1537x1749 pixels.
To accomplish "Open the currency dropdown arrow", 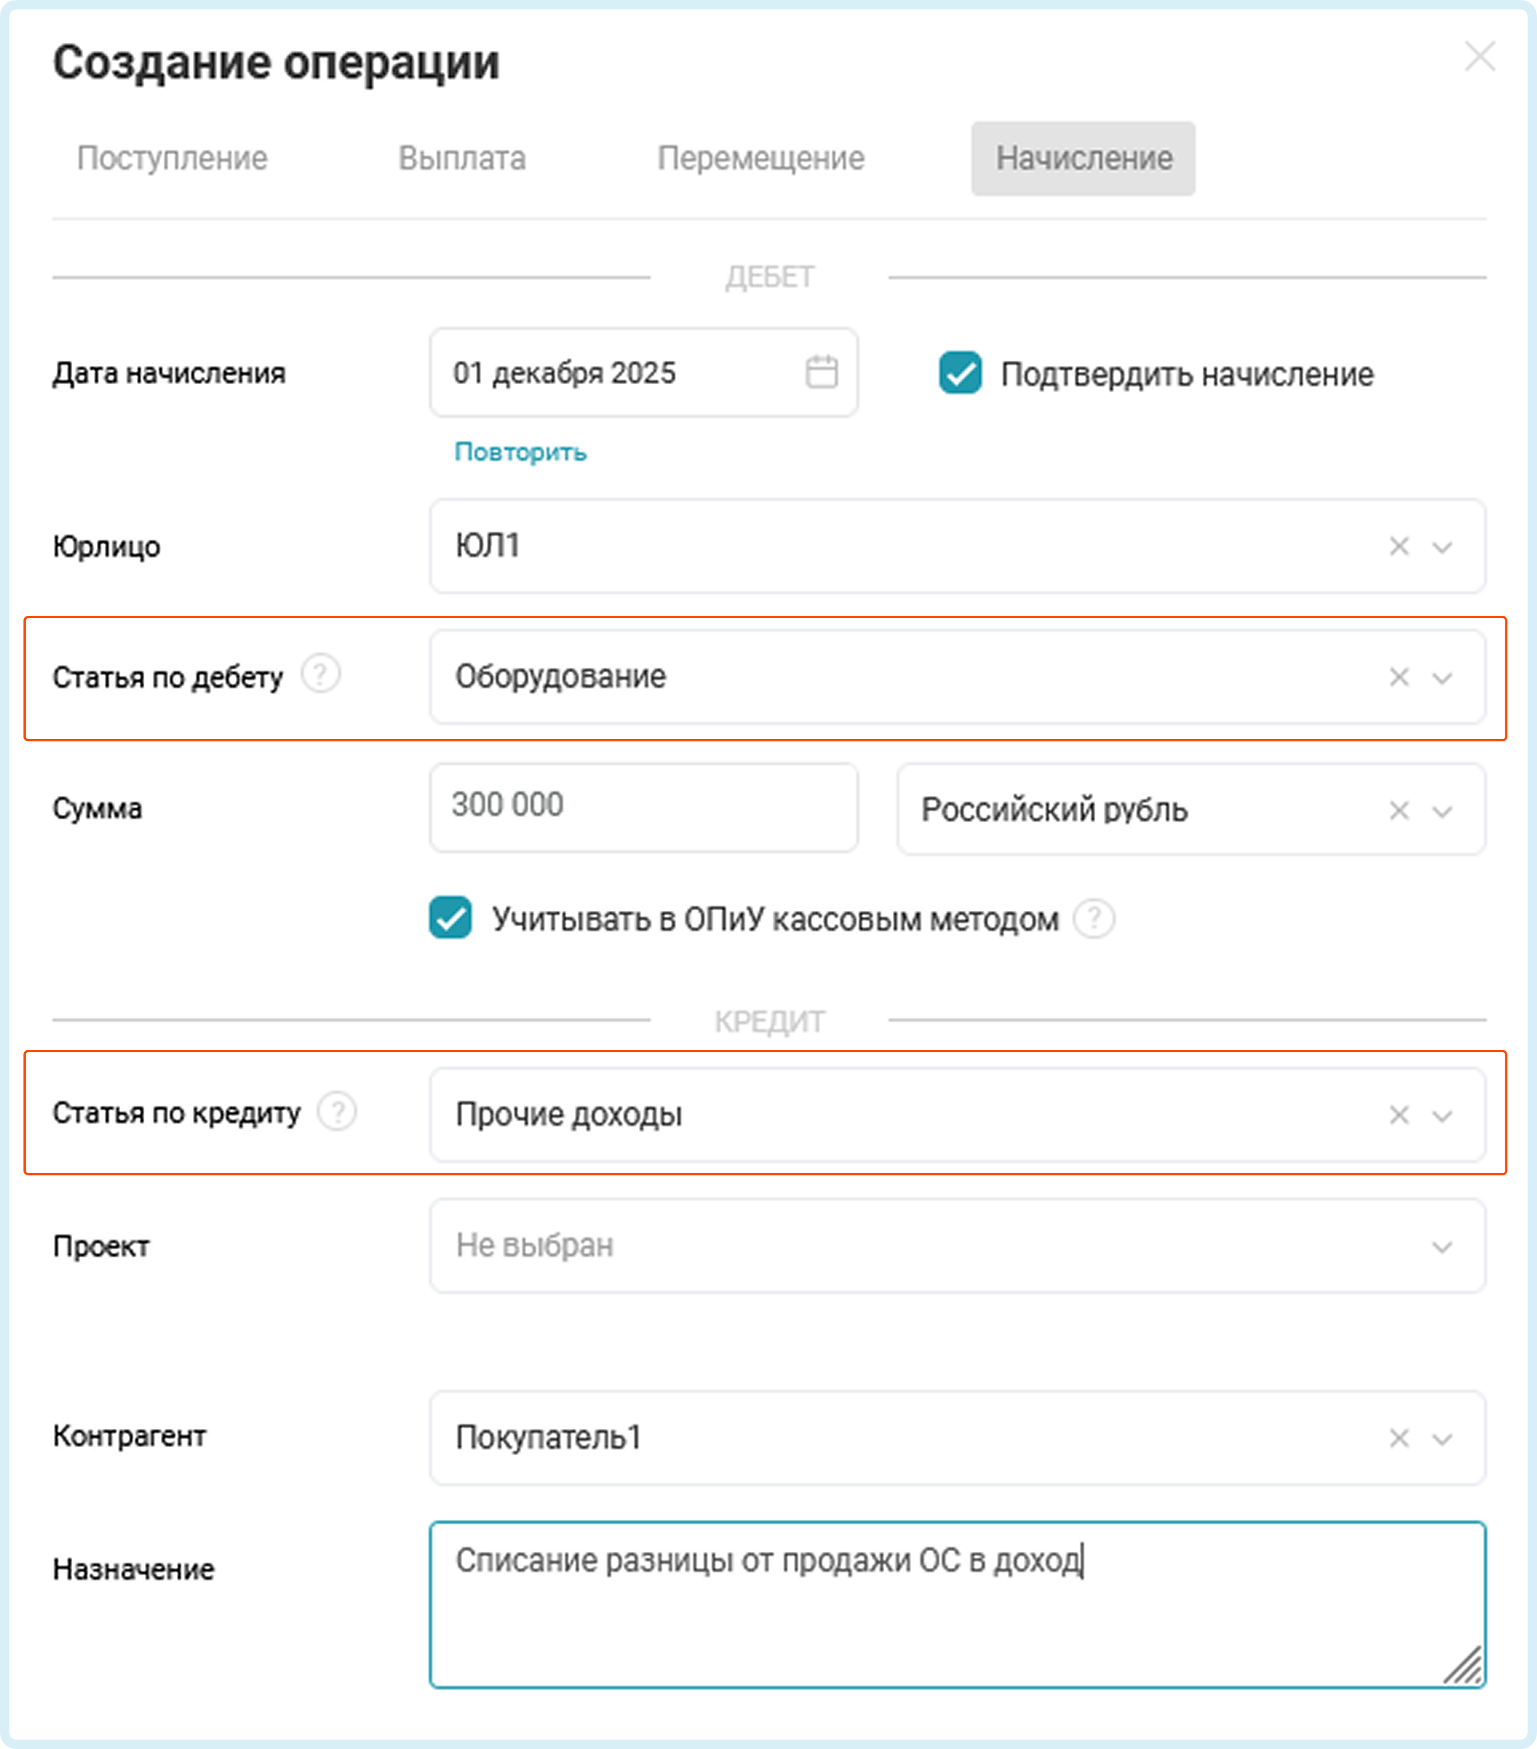I will click(1442, 811).
